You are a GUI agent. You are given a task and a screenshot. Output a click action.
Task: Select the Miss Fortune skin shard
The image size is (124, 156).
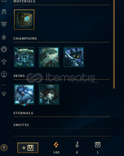49,94
